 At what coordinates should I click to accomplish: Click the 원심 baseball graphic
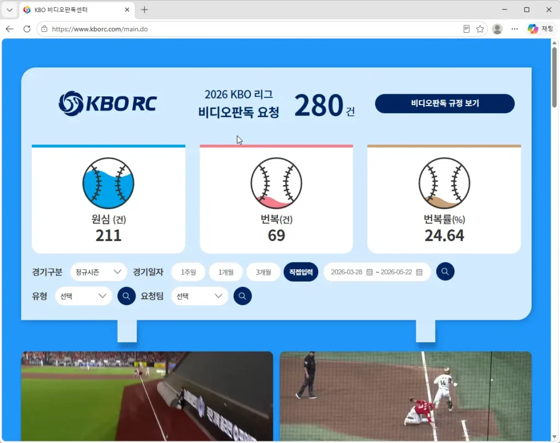point(108,183)
